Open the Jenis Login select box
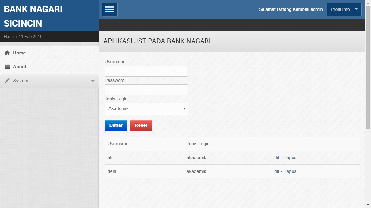Image resolution: width=371 pixels, height=208 pixels. [146, 109]
